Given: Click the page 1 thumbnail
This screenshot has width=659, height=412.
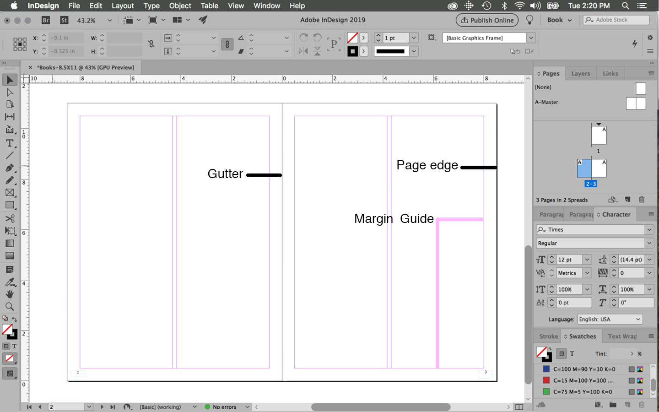Looking at the screenshot, I should (x=599, y=136).
